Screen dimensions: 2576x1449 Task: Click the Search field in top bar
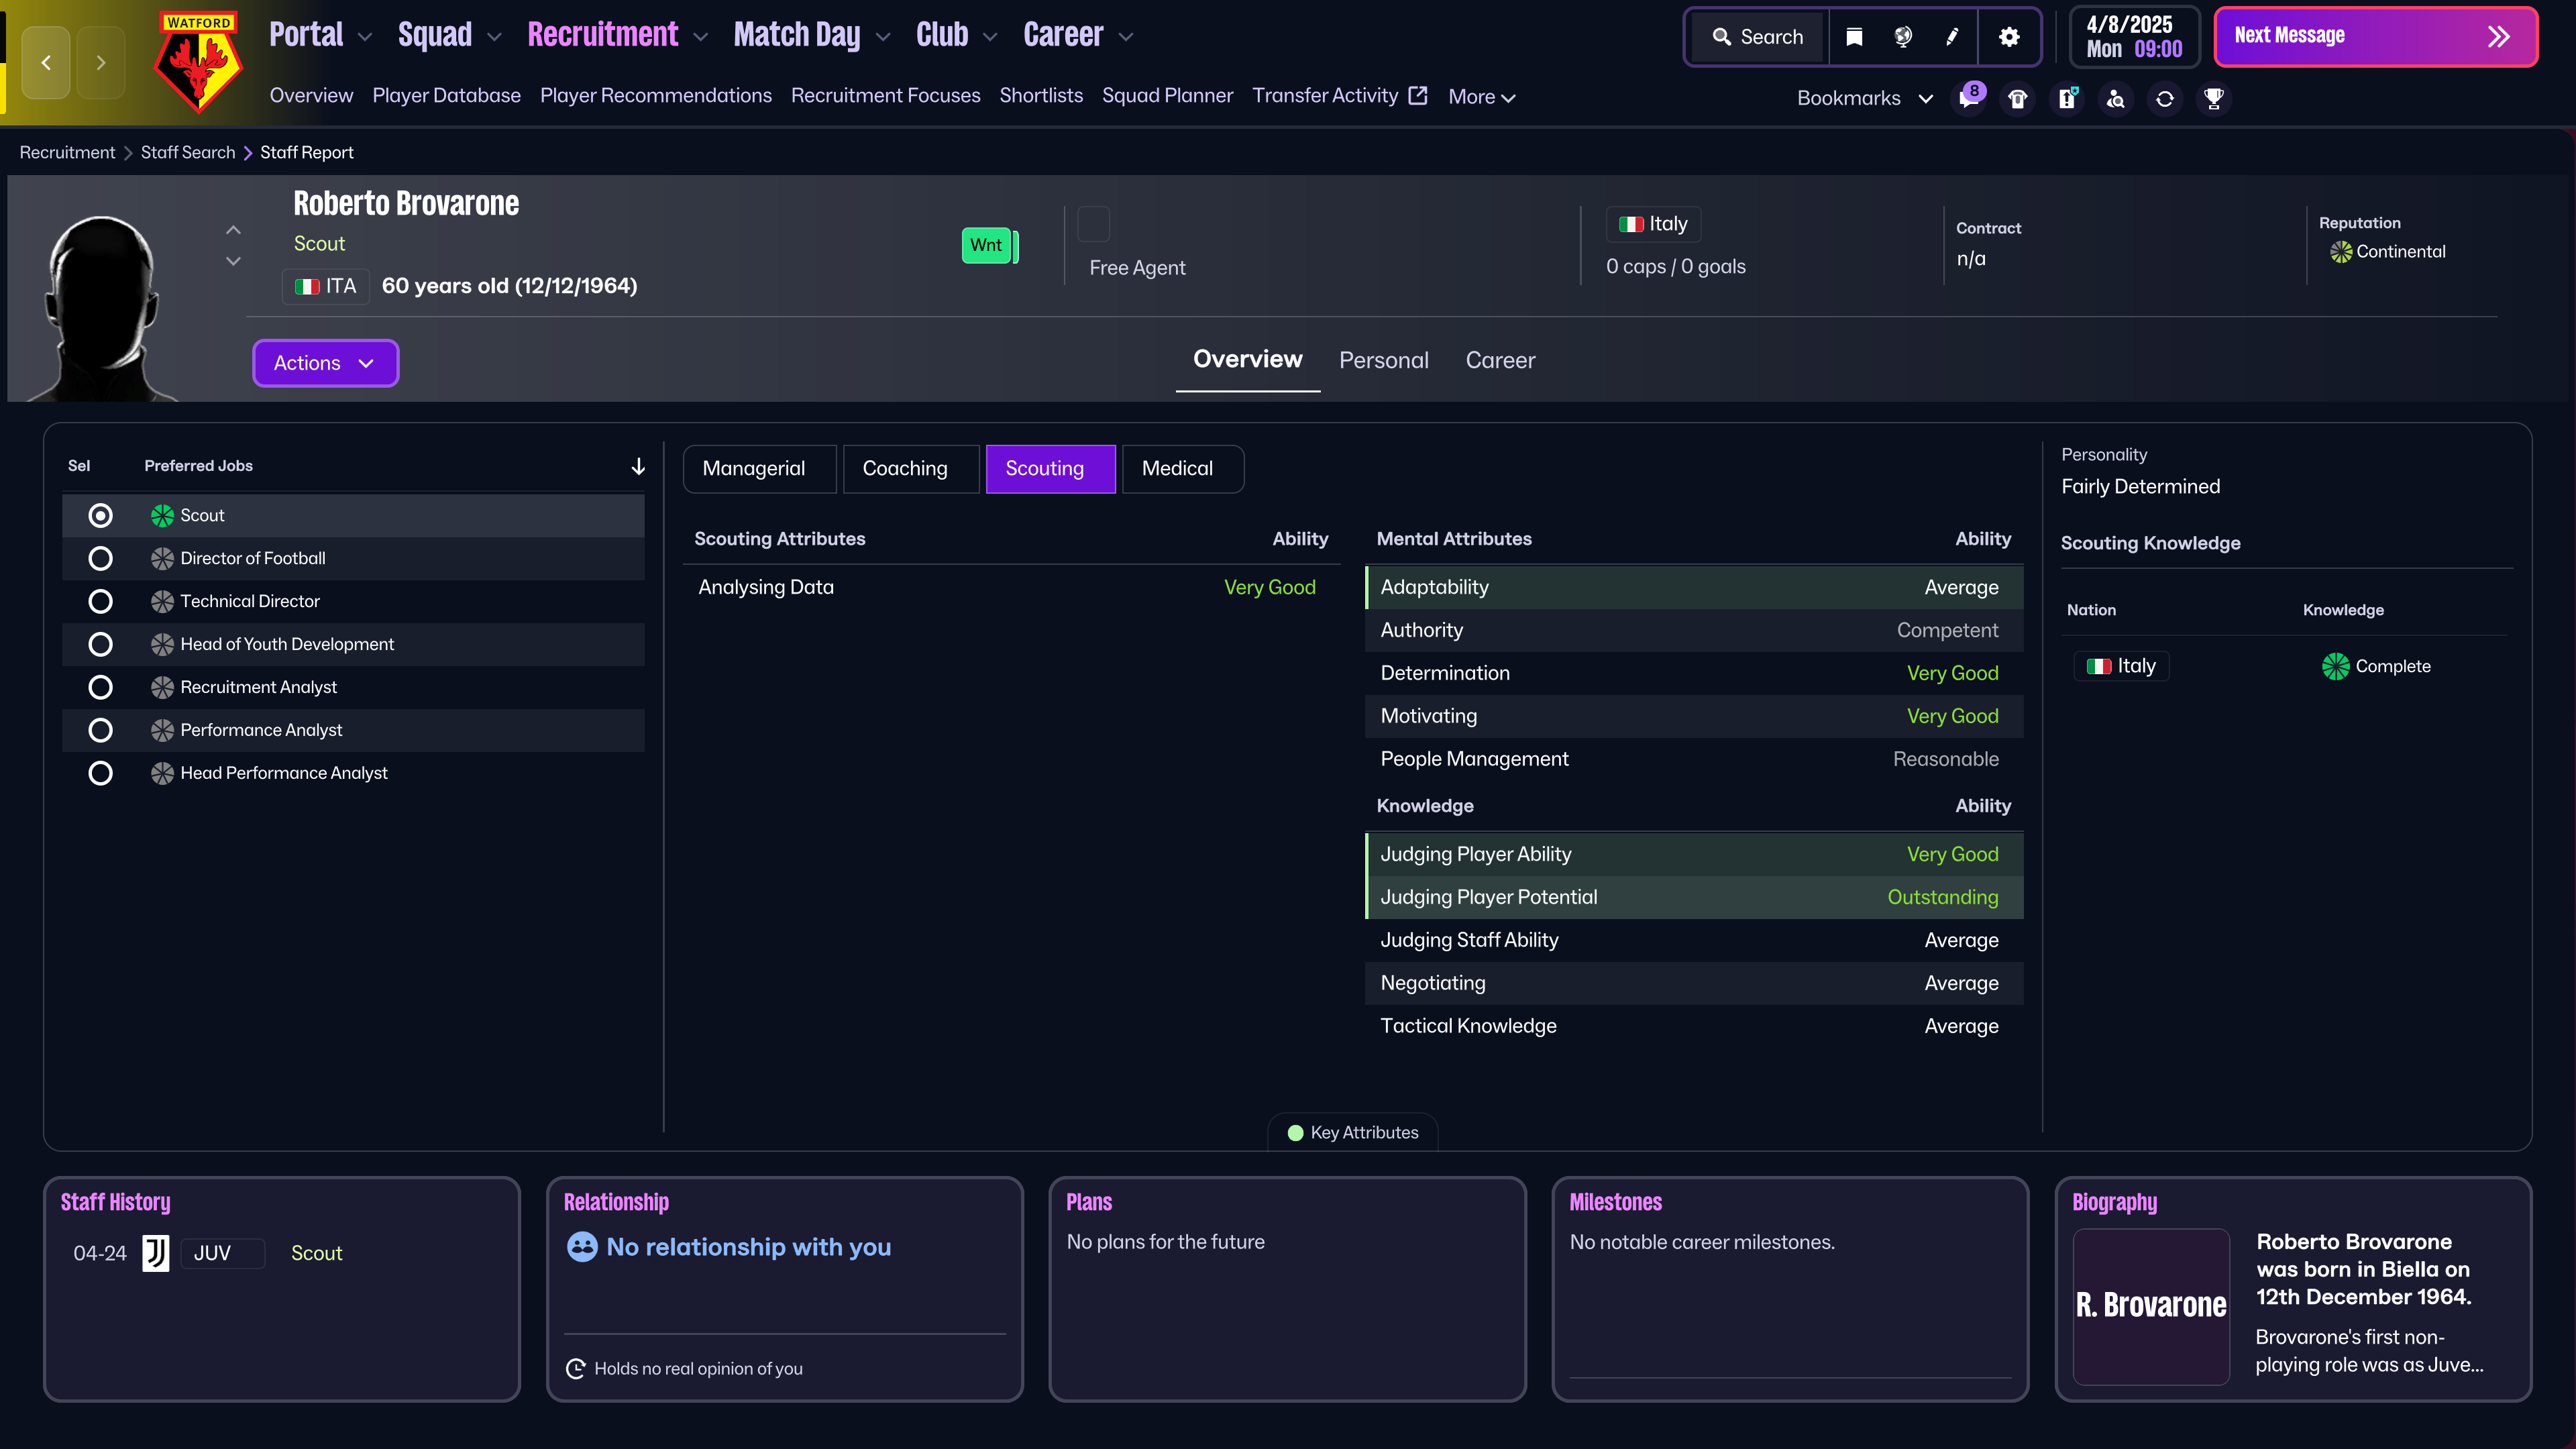[1759, 37]
